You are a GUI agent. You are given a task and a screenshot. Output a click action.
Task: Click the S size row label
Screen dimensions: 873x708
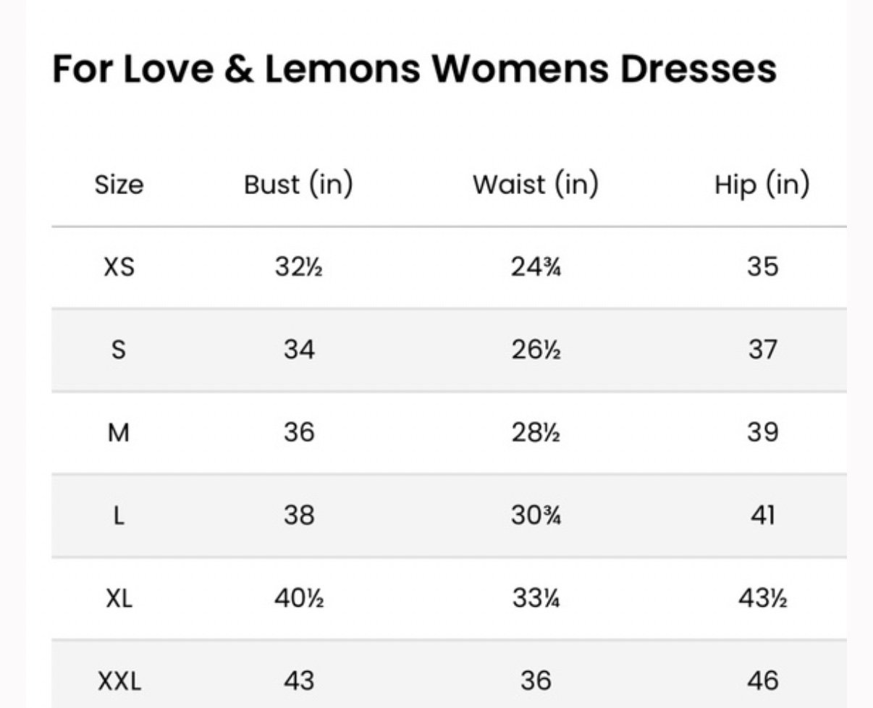click(x=119, y=350)
